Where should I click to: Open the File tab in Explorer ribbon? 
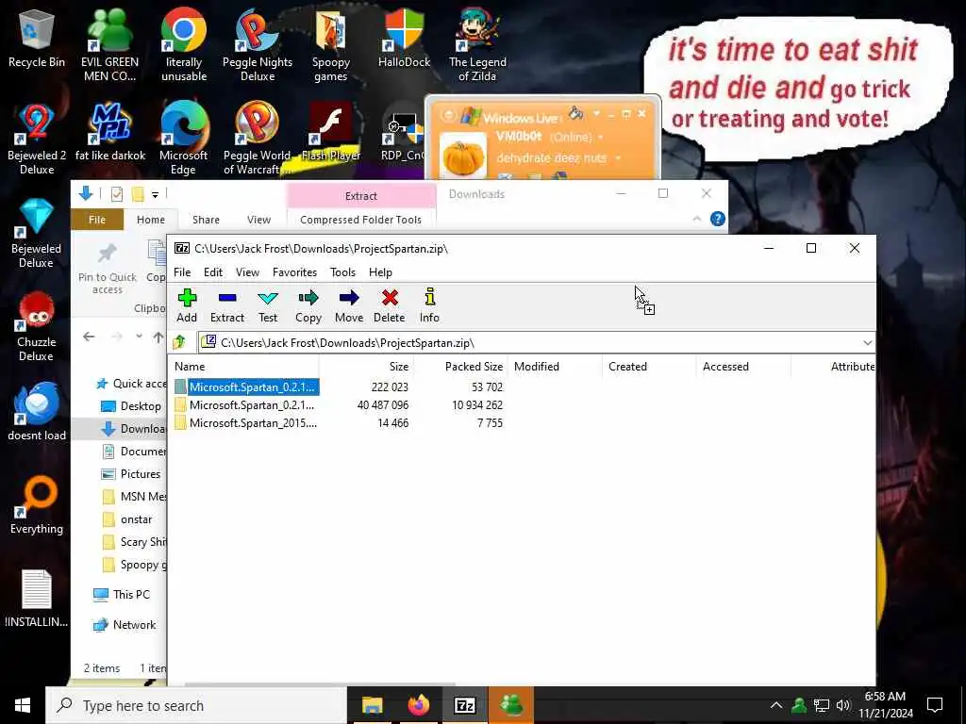pyautogui.click(x=97, y=219)
